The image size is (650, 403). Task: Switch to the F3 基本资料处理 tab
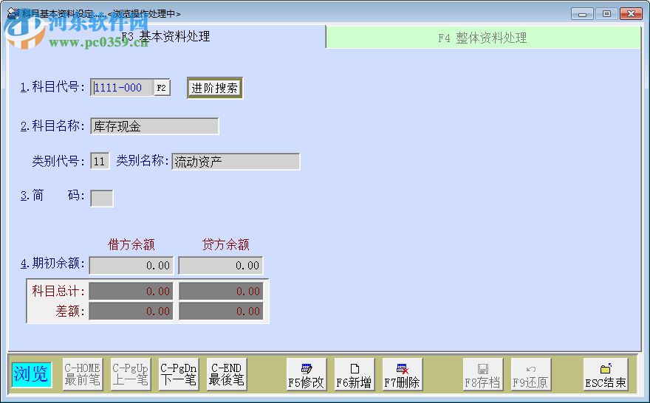click(x=167, y=37)
